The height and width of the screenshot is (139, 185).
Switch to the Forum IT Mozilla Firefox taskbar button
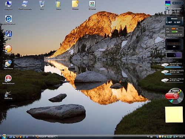(x=47, y=137)
